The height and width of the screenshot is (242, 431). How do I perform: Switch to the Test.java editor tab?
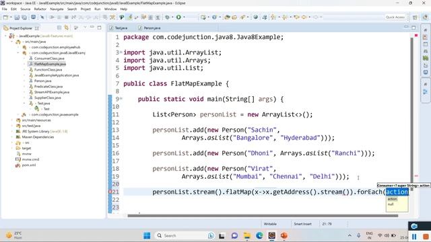tap(119, 28)
